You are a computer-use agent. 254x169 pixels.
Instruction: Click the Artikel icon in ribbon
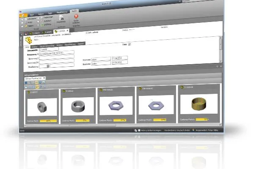[x=26, y=22]
